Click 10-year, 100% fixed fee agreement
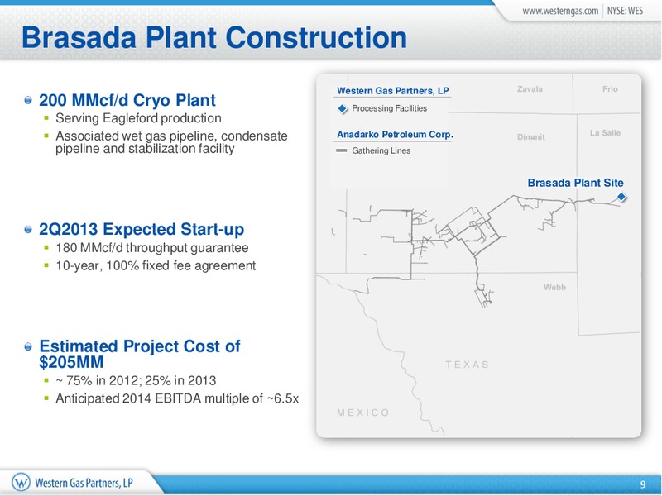The width and height of the screenshot is (662, 496). click(156, 265)
